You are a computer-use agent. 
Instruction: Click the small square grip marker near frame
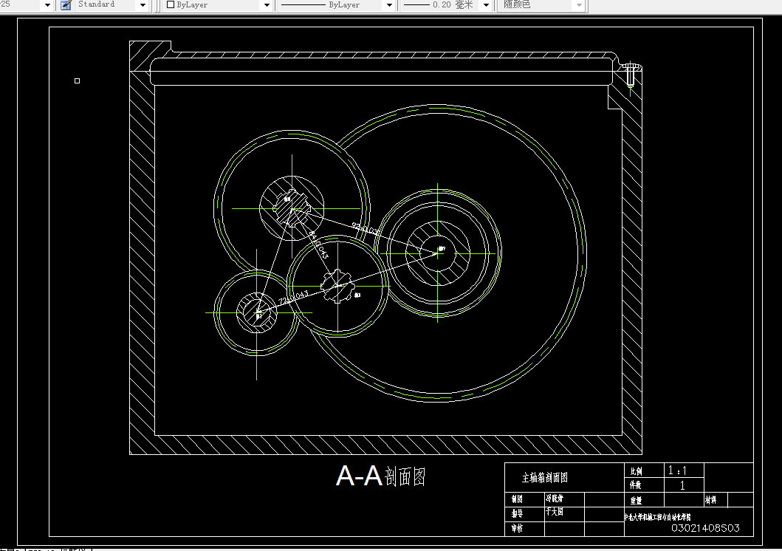tap(77, 81)
